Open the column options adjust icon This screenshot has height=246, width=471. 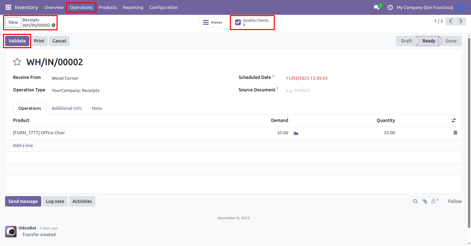tap(454, 120)
